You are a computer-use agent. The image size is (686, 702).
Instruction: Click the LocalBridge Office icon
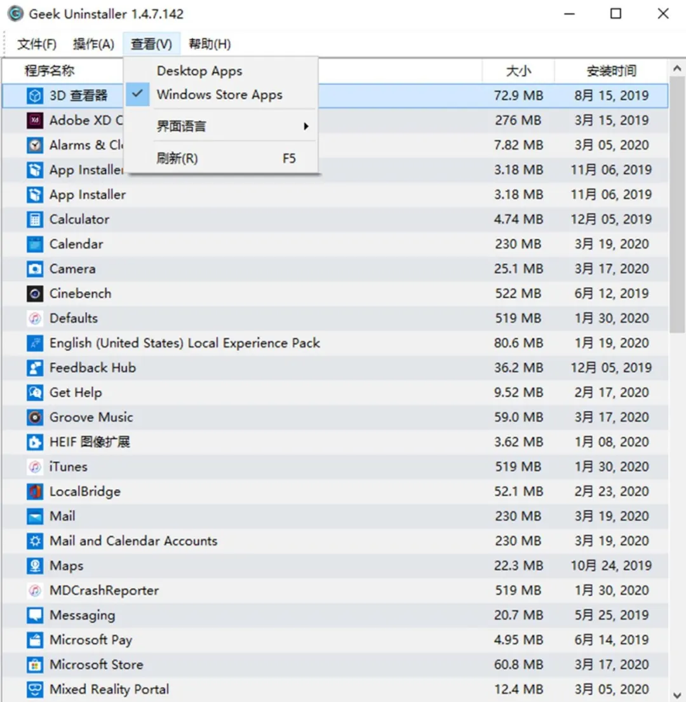click(x=35, y=492)
